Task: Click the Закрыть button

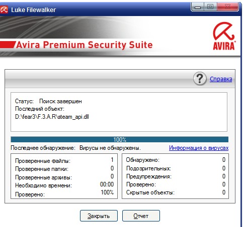Action: point(99,216)
